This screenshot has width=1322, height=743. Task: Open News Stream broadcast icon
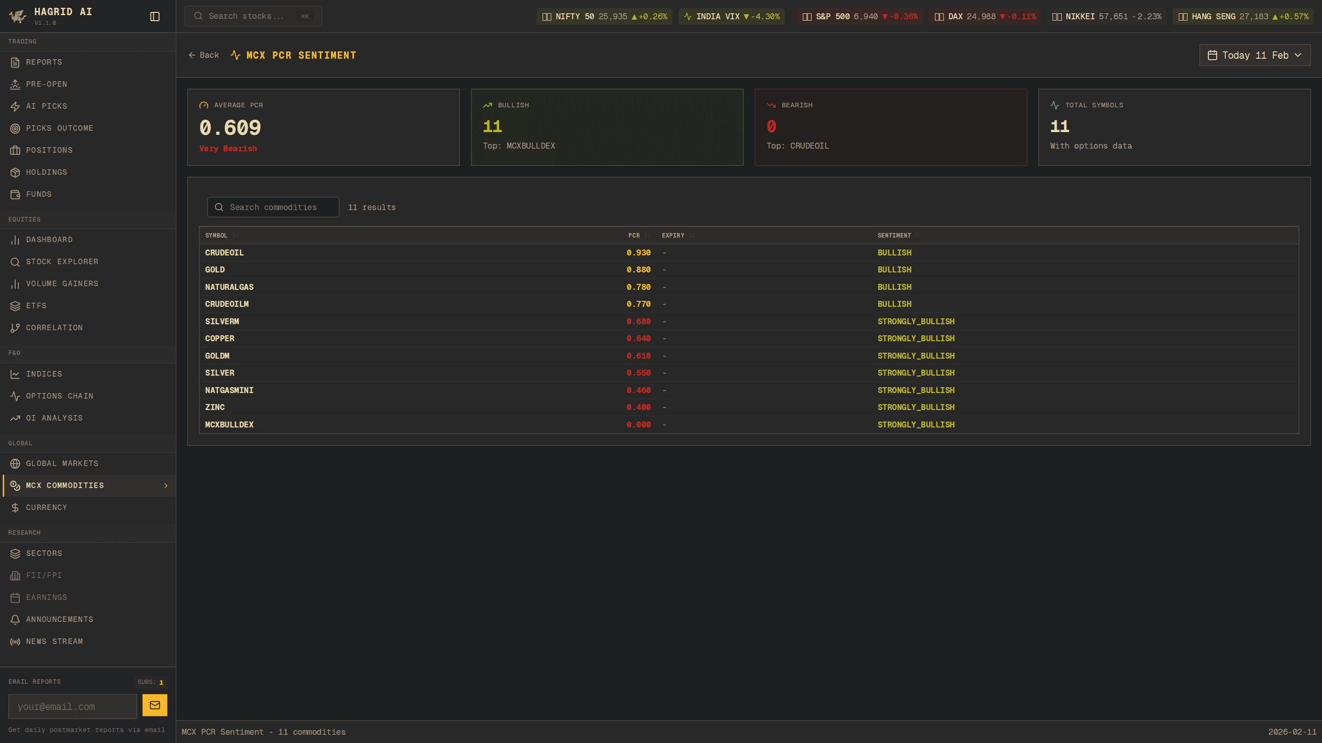[15, 642]
